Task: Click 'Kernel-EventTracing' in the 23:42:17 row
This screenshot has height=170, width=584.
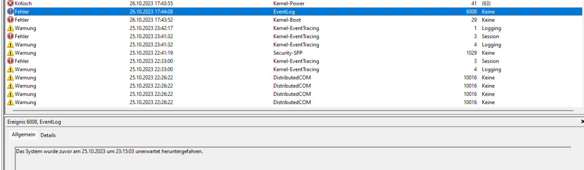Action: pos(296,28)
